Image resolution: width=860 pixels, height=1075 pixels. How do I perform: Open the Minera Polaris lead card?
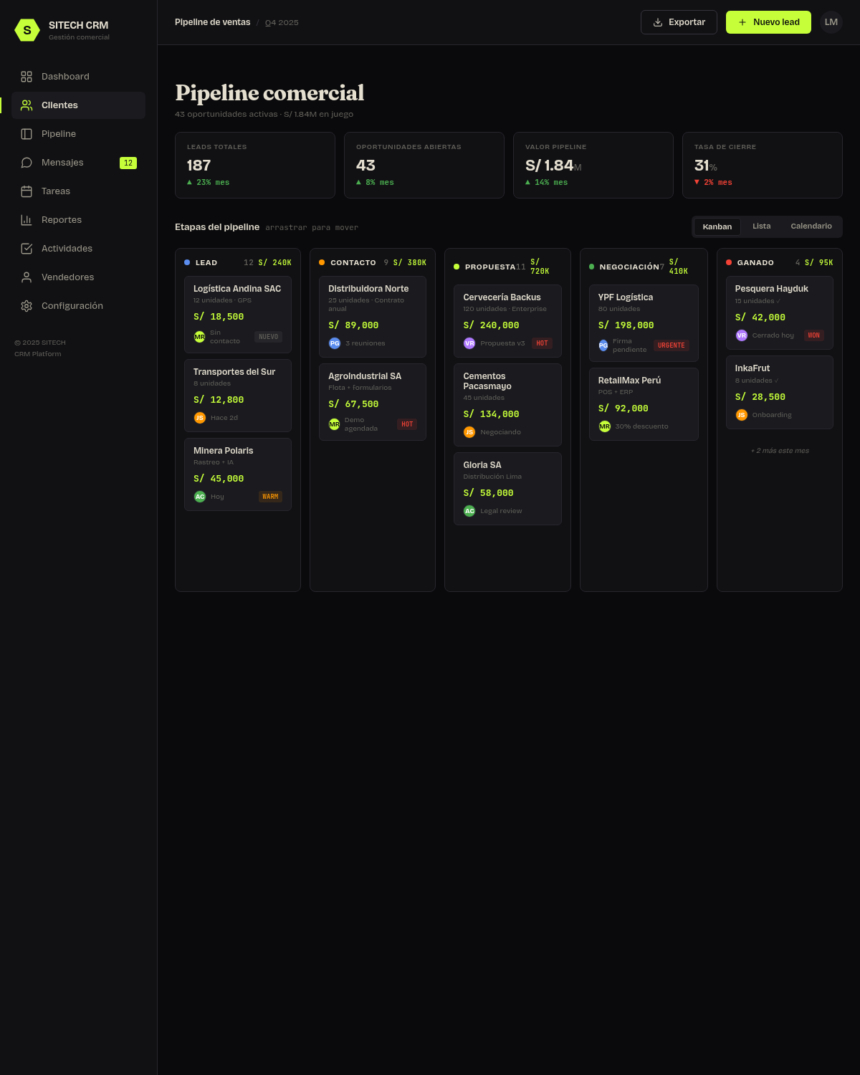[238, 474]
